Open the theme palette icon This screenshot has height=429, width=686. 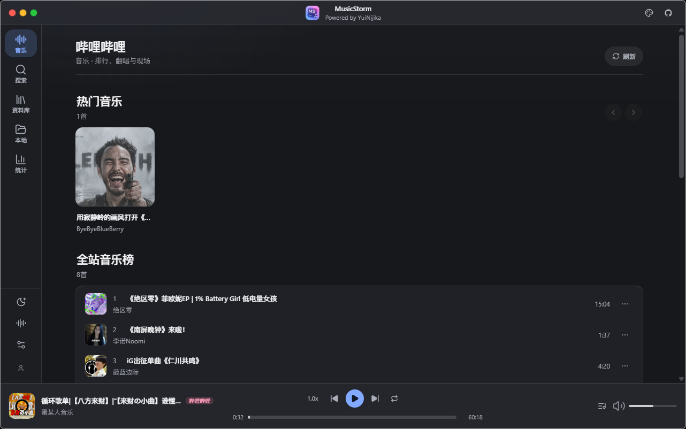coord(649,13)
